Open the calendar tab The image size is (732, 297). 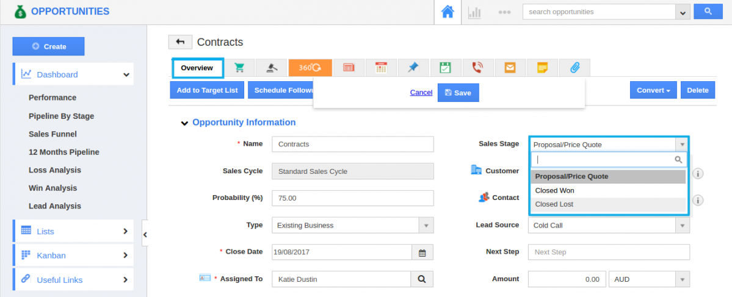381,68
